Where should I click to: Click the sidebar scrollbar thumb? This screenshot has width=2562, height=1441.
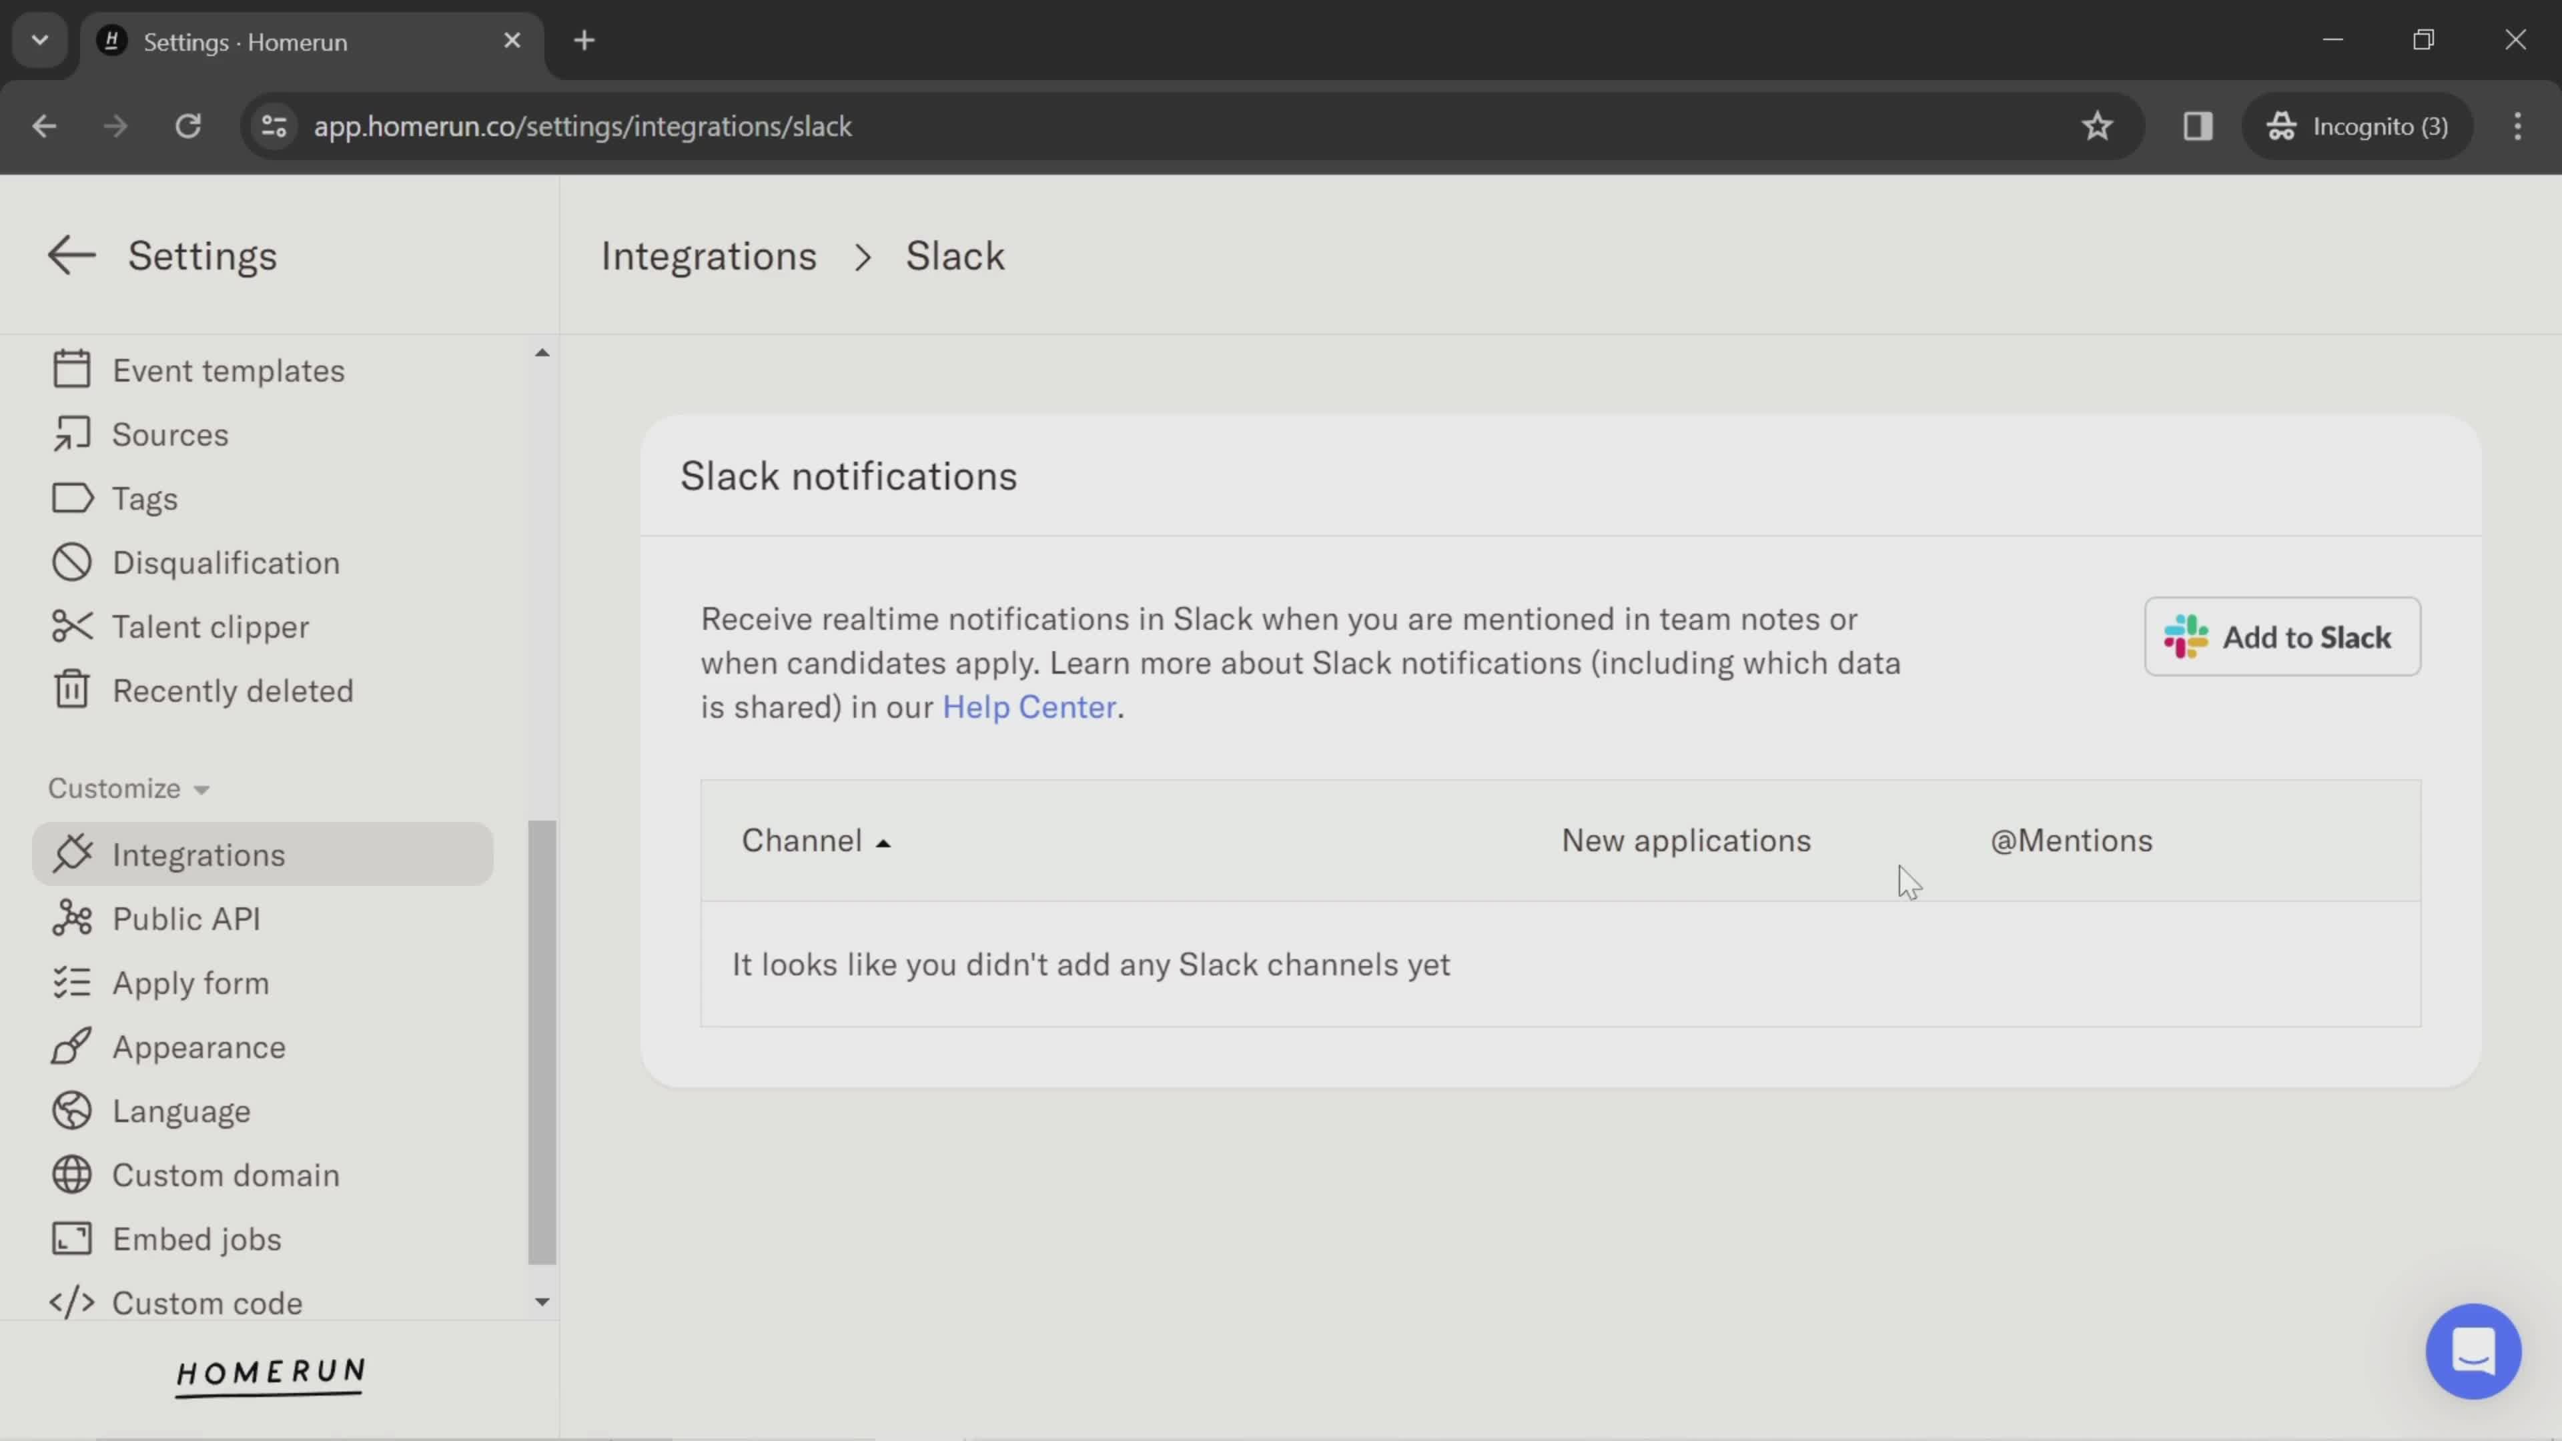coord(542,1042)
